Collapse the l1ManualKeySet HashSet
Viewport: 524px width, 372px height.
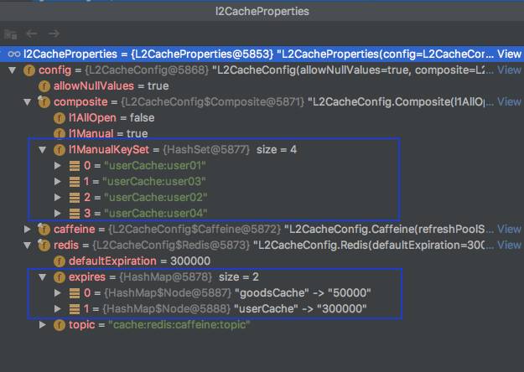coord(43,150)
